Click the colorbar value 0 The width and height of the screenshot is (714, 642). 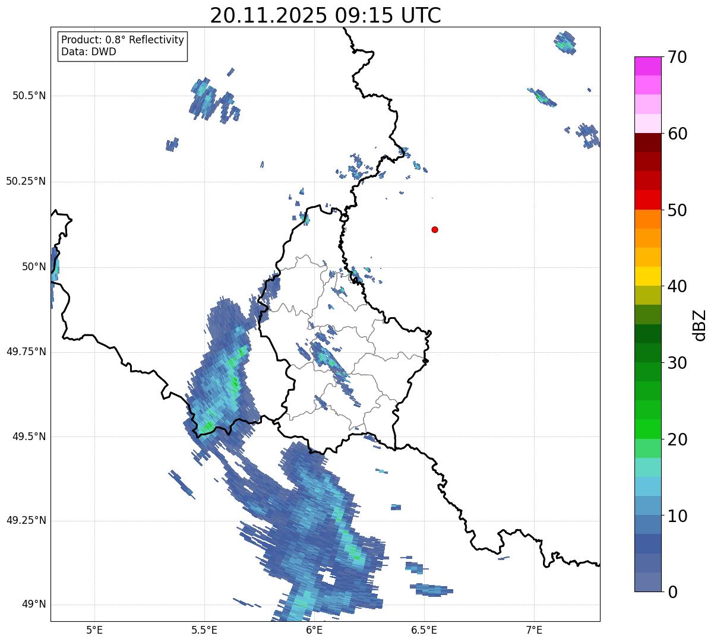tap(672, 592)
